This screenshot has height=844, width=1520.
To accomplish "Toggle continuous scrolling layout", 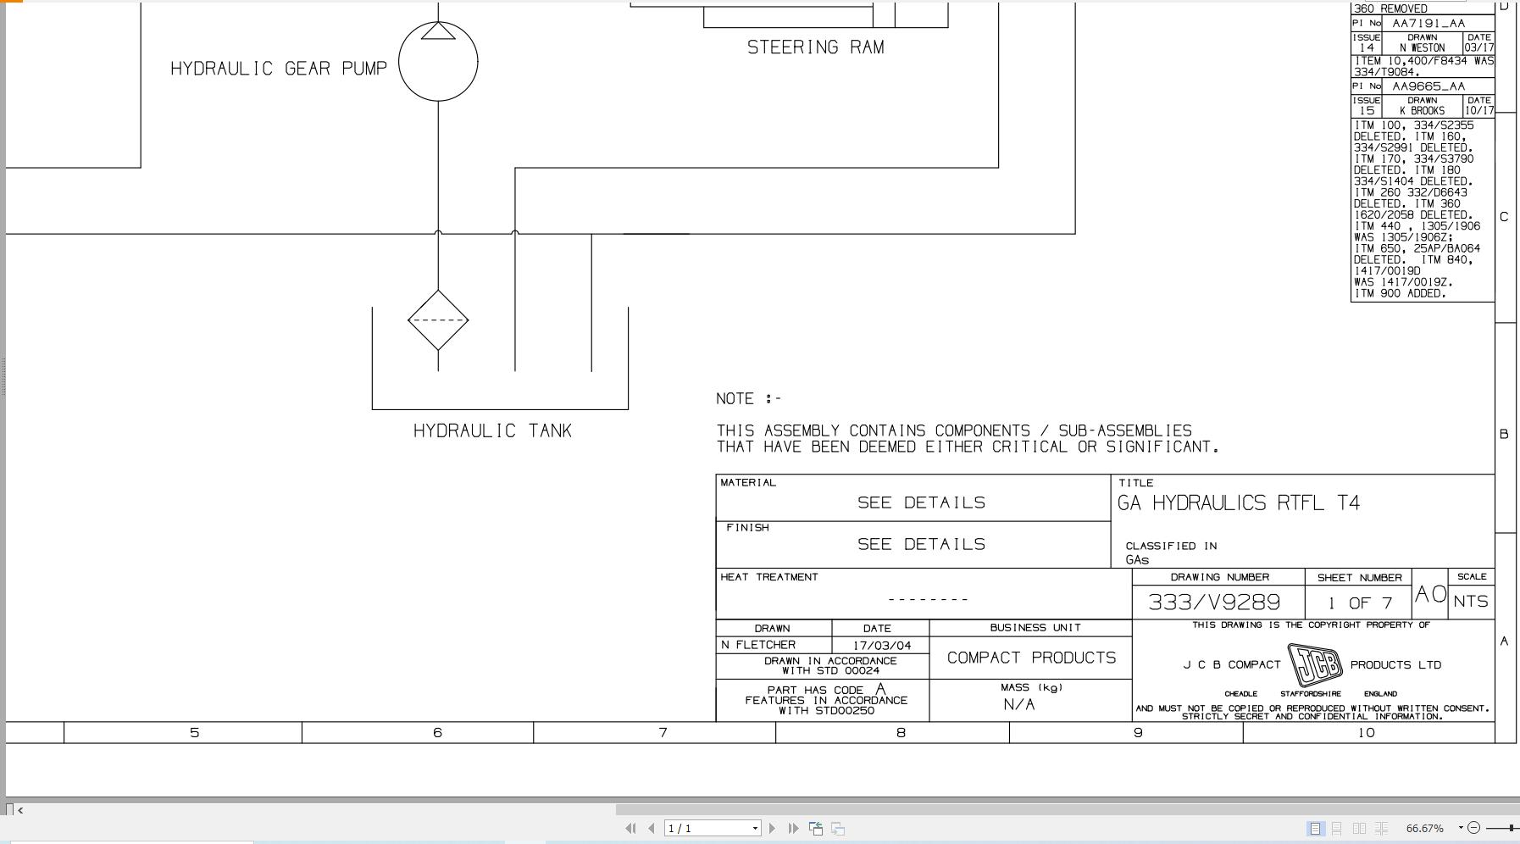I will 1337,828.
